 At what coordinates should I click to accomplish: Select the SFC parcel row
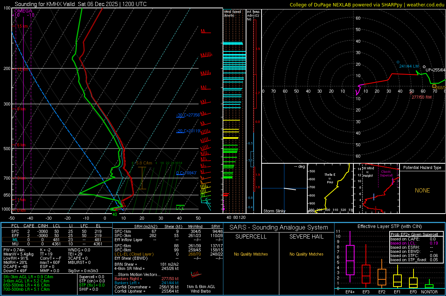pos(57,231)
